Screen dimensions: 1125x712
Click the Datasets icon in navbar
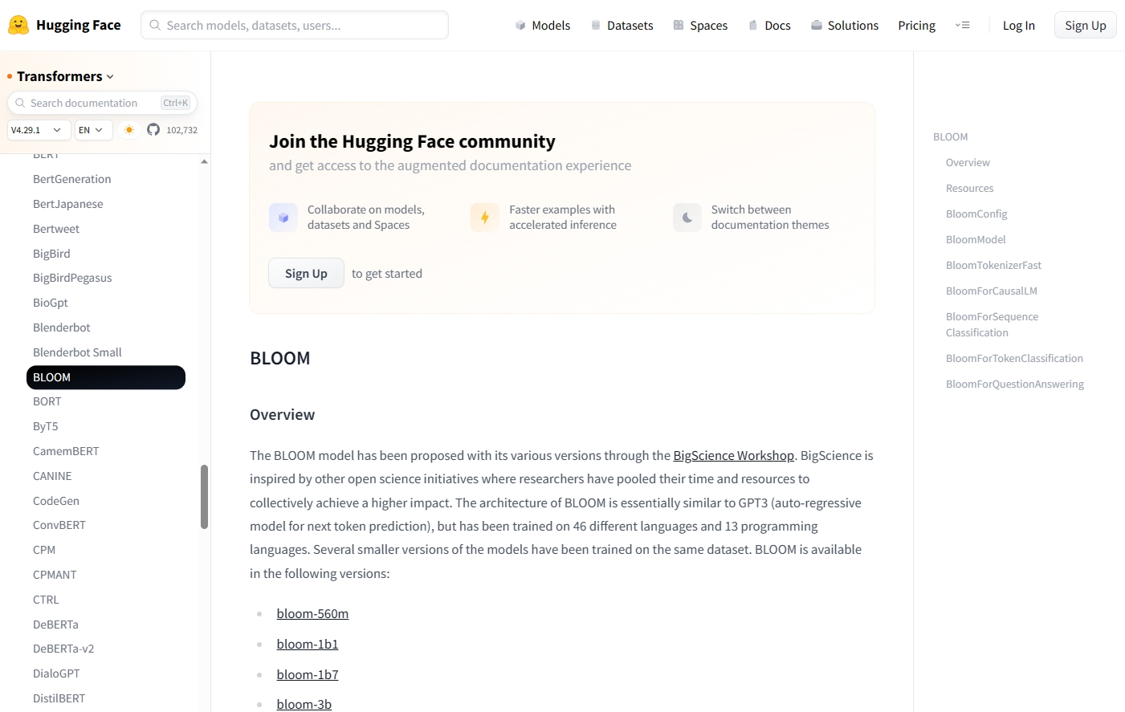(x=596, y=26)
